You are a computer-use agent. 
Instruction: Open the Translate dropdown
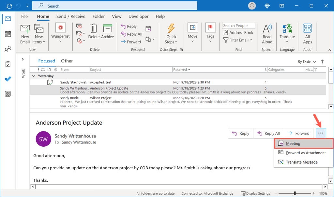coord(287,34)
